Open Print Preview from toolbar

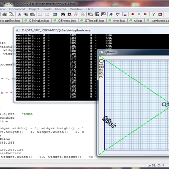pyautogui.click(x=11, y=14)
